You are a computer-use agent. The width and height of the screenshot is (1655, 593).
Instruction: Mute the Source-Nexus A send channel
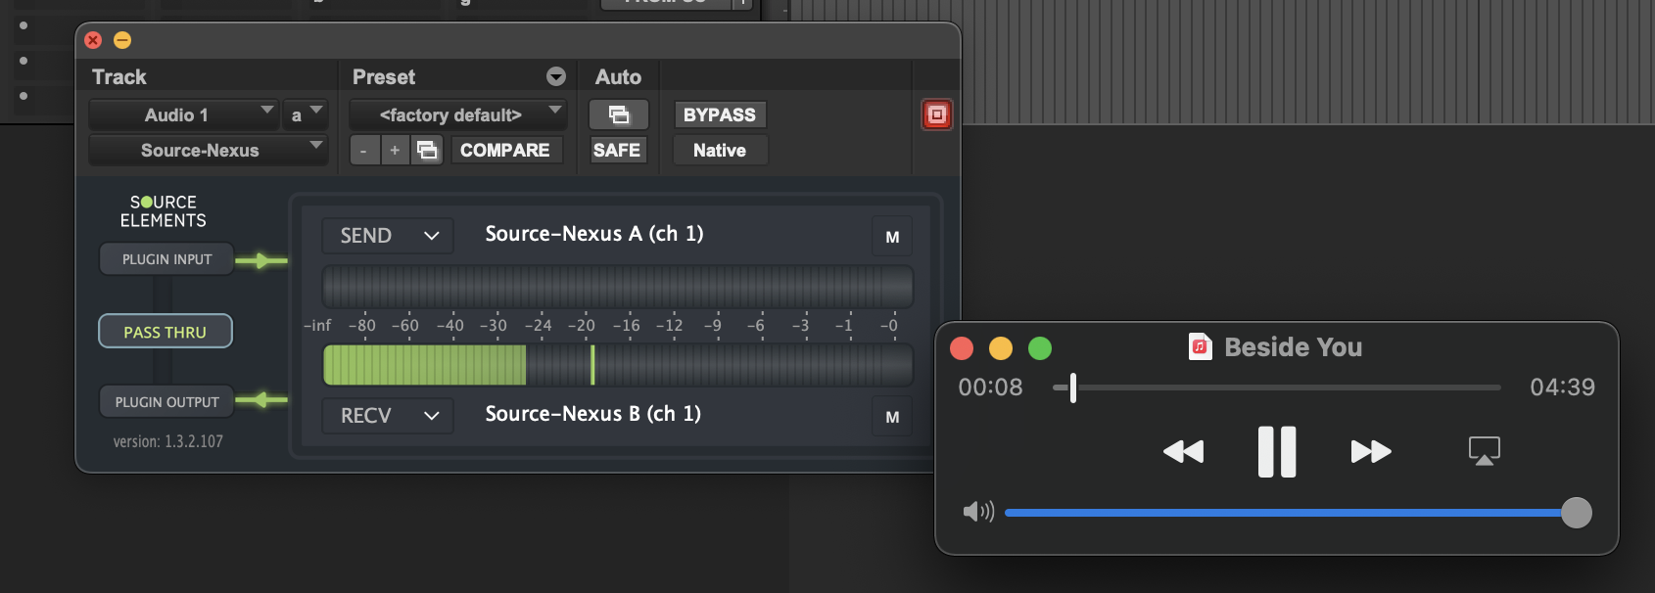coord(892,237)
